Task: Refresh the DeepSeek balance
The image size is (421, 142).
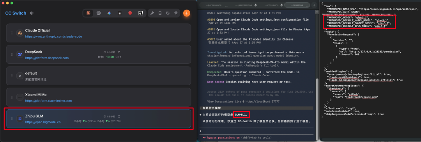Action: [x=119, y=52]
